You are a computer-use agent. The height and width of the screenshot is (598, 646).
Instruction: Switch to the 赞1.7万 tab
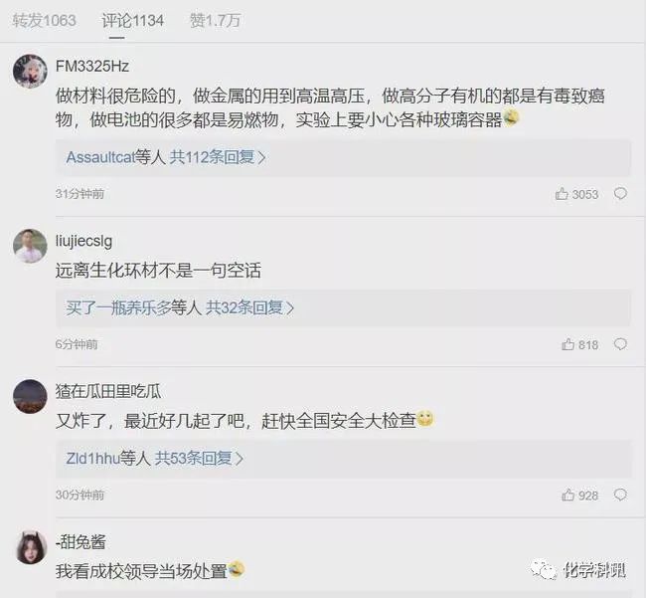point(215,20)
